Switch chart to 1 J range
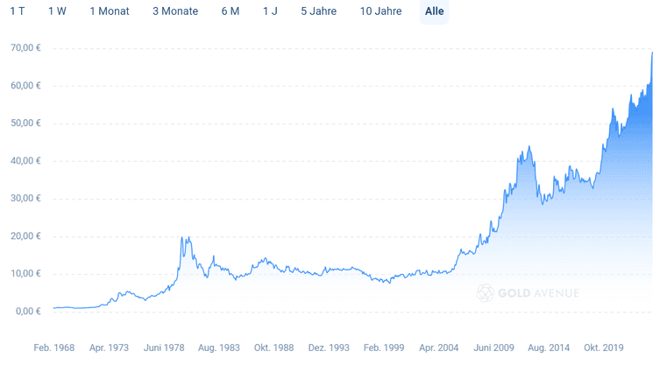 [x=271, y=11]
